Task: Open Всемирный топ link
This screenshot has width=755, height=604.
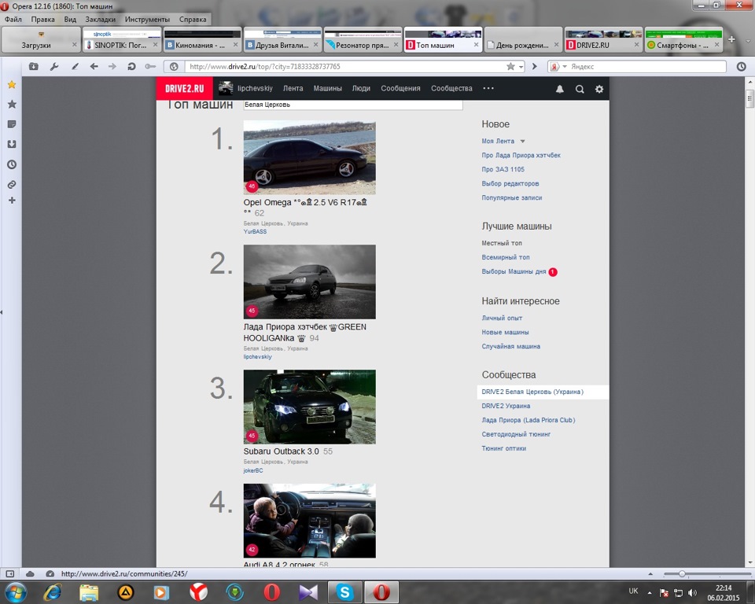Action: pyautogui.click(x=506, y=257)
